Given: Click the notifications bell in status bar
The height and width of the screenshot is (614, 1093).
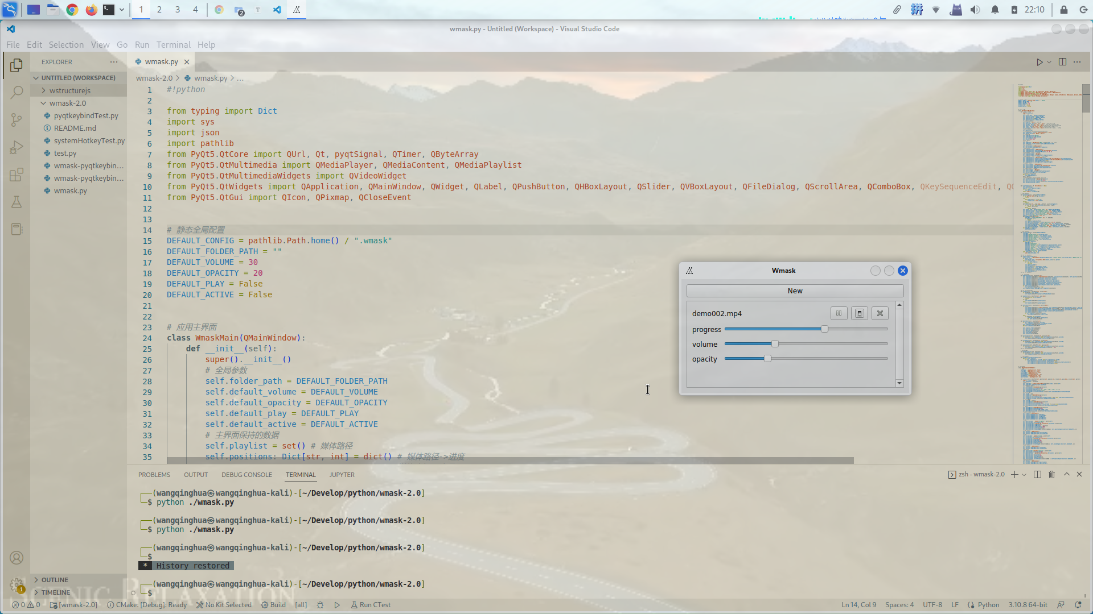Looking at the screenshot, I should (1078, 605).
